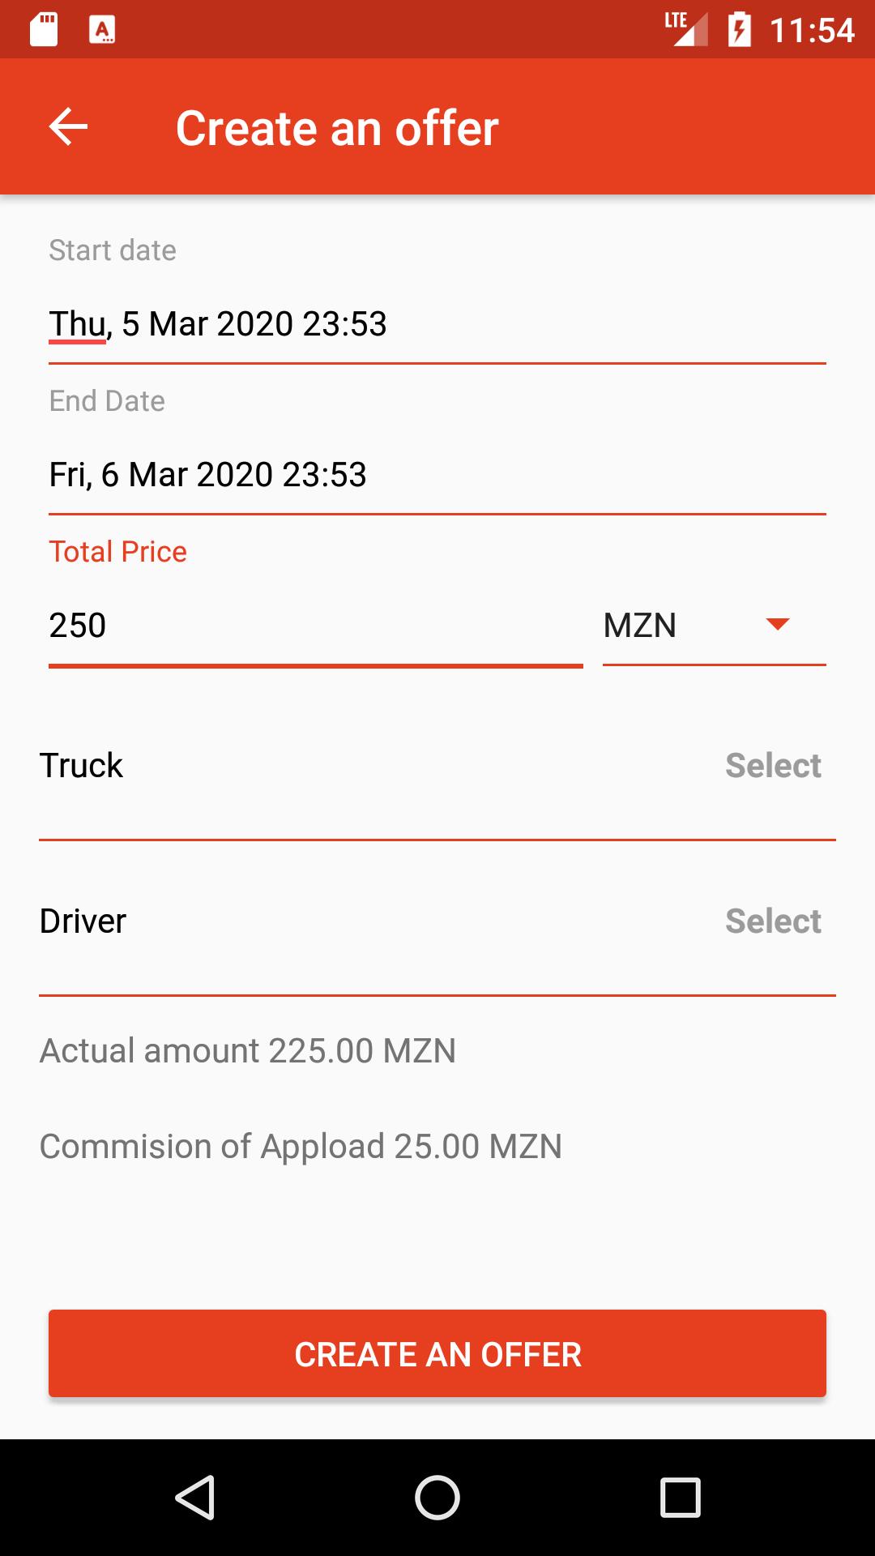This screenshot has width=875, height=1556.
Task: Tap the battery charging icon
Action: (739, 30)
